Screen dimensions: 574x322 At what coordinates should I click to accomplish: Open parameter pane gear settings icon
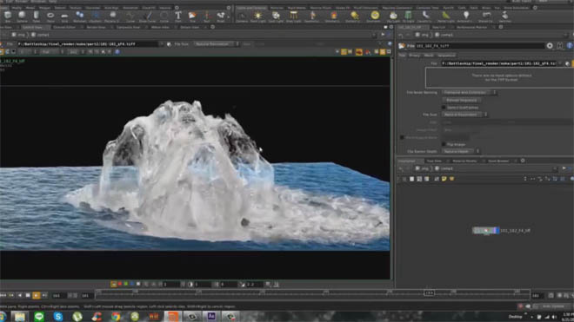pyautogui.click(x=550, y=46)
